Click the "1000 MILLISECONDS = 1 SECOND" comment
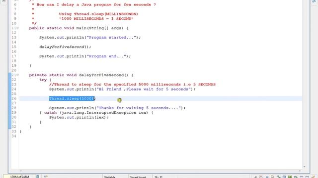This screenshot has width=318, height=178. point(96,19)
